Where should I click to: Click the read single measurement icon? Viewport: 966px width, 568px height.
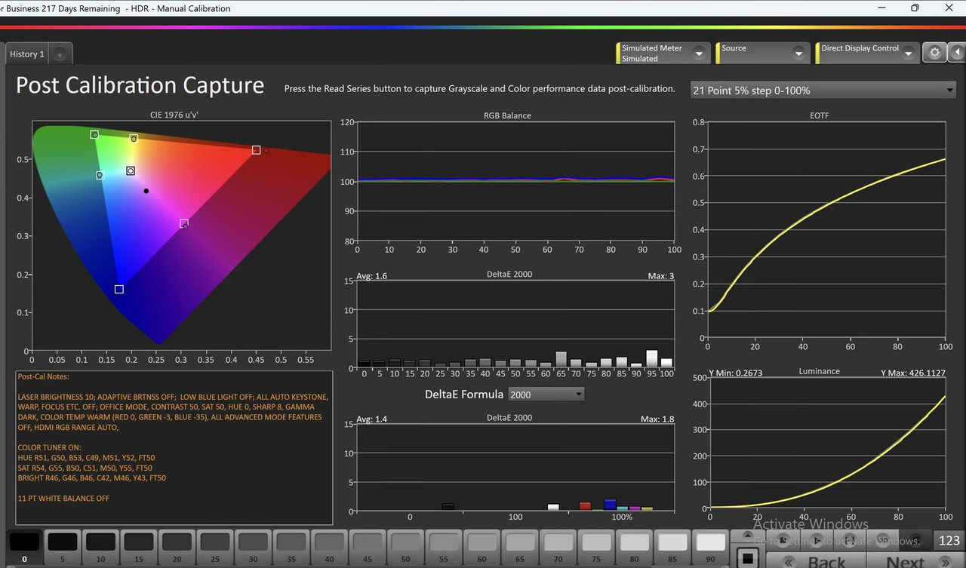coord(783,540)
